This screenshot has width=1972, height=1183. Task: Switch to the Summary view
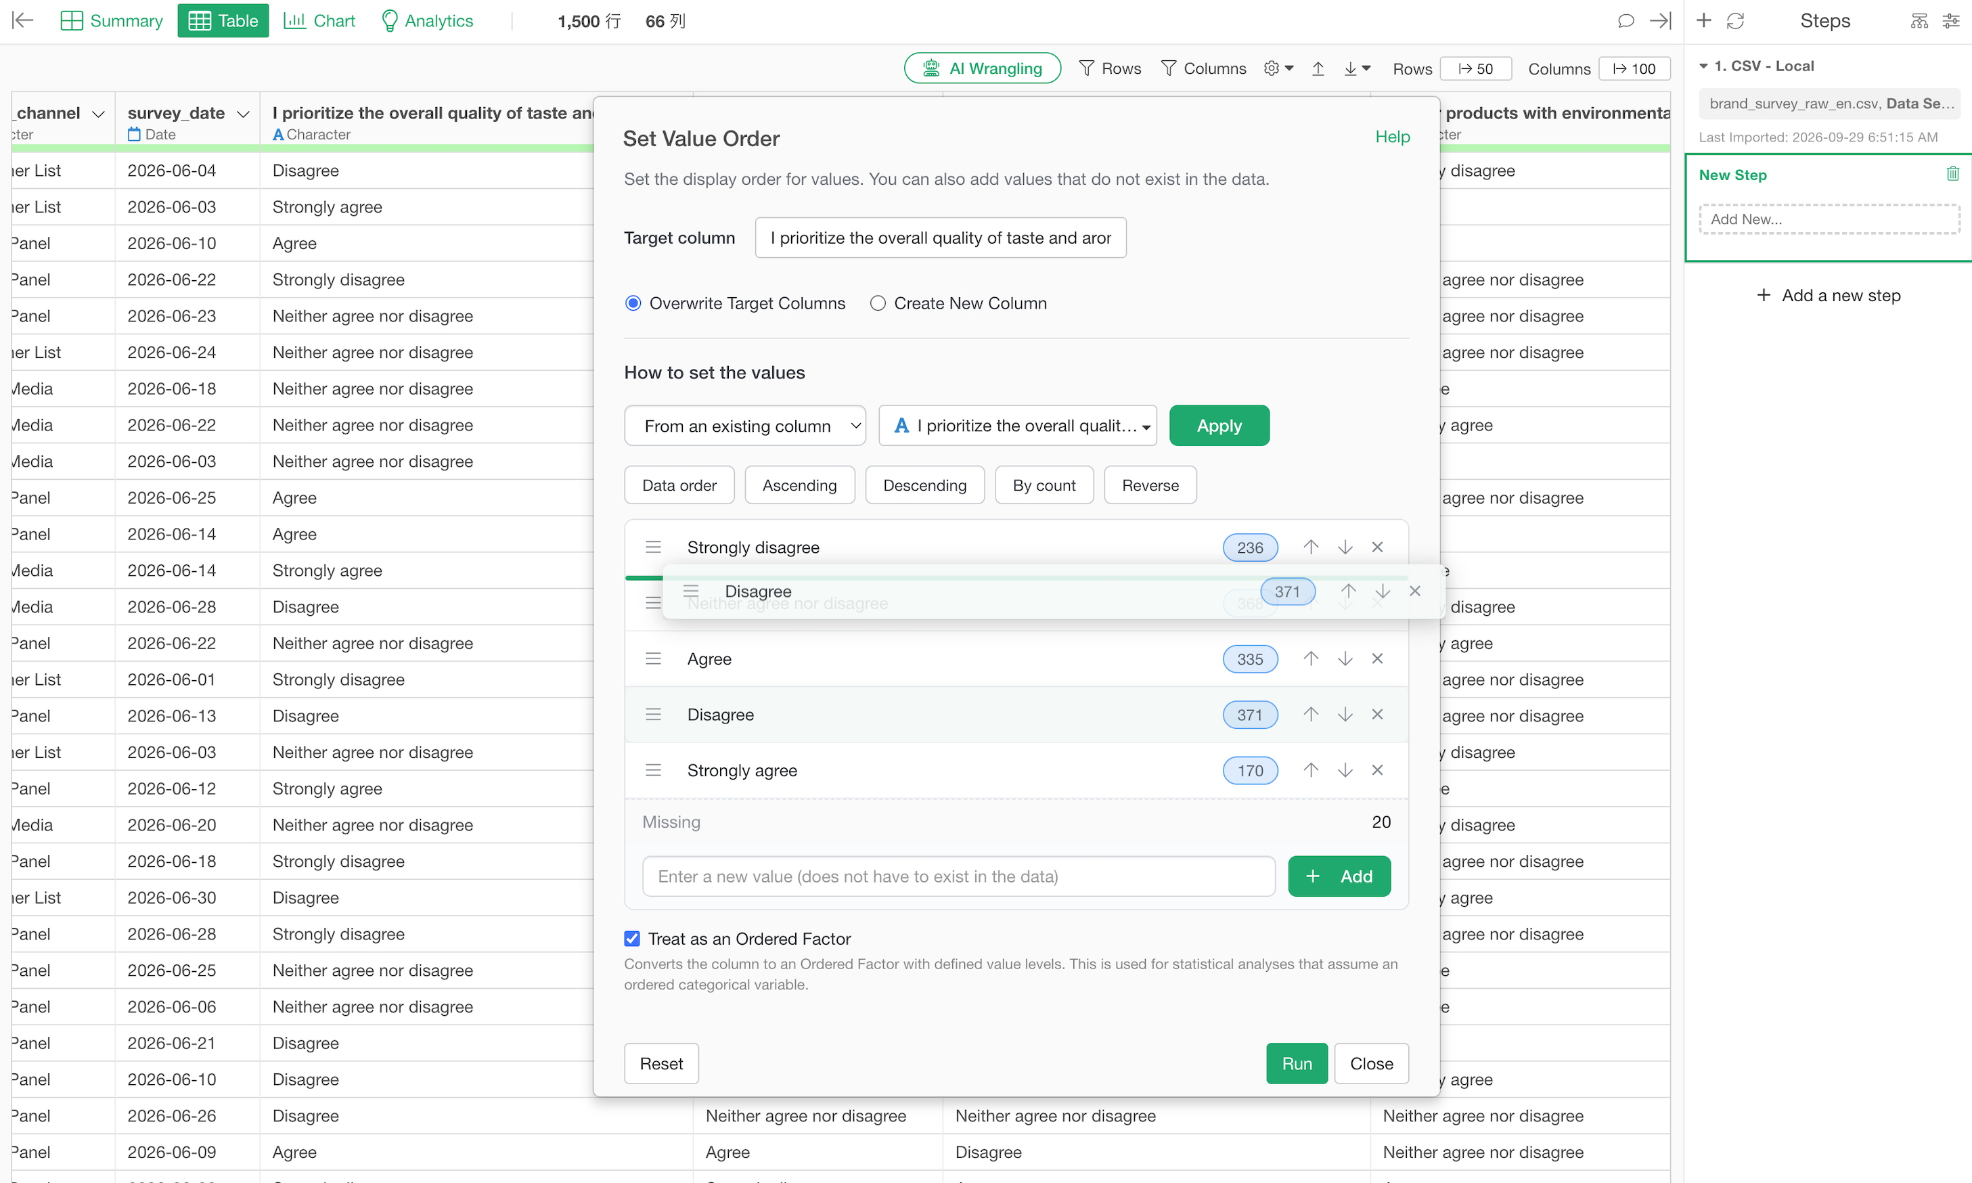pyautogui.click(x=112, y=21)
